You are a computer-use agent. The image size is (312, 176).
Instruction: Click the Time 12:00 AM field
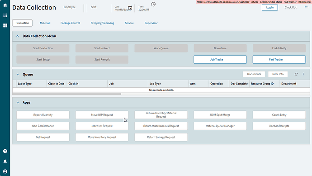tap(144, 10)
